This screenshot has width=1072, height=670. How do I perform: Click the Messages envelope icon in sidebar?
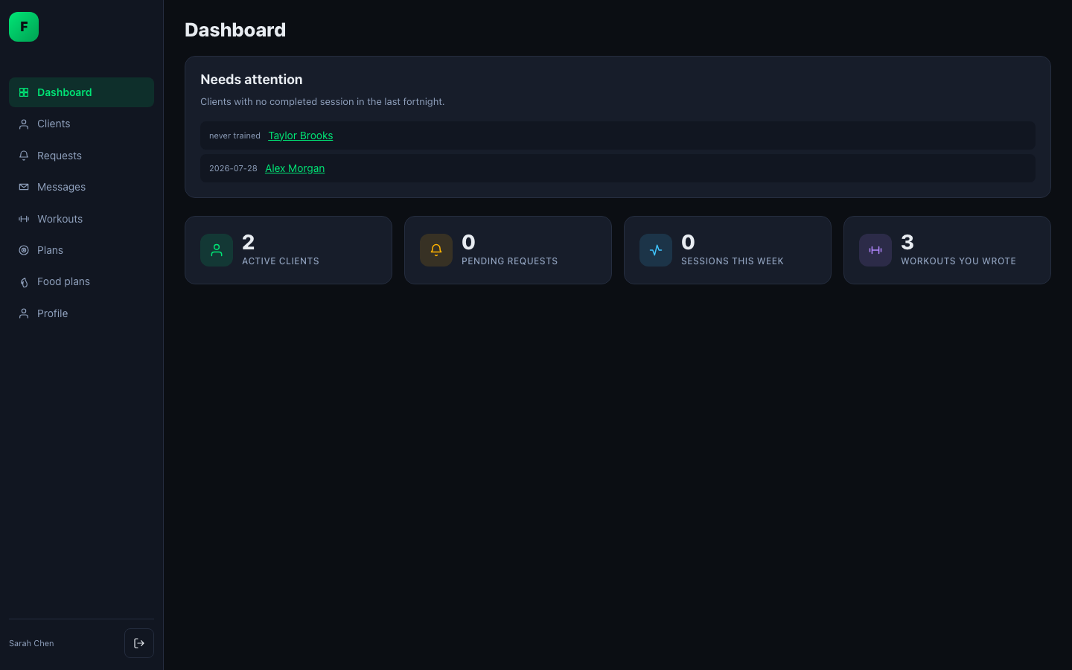pos(24,187)
